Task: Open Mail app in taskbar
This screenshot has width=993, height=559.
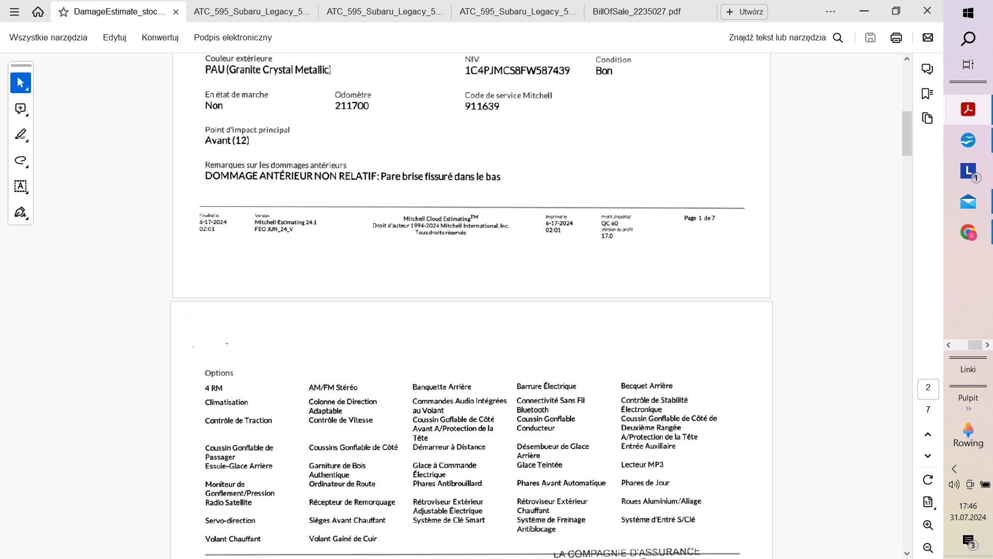Action: click(968, 202)
